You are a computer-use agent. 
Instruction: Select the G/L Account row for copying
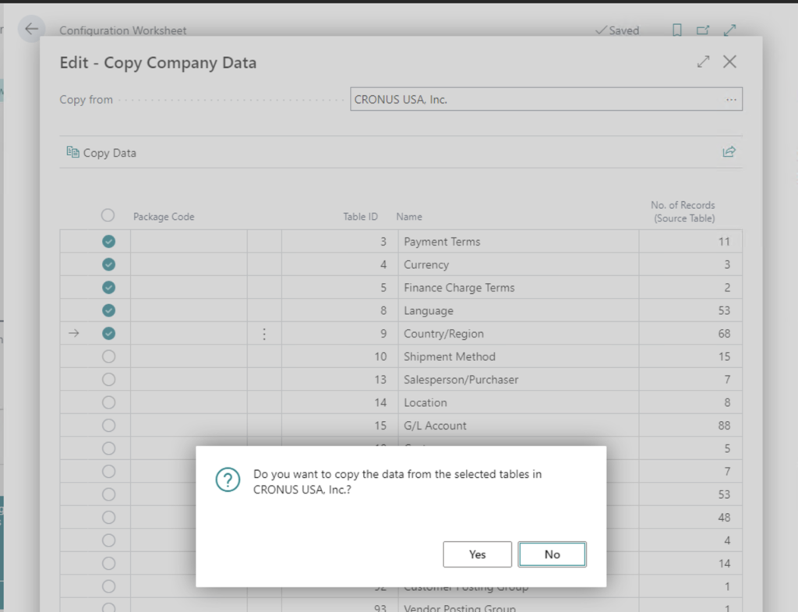(108, 425)
